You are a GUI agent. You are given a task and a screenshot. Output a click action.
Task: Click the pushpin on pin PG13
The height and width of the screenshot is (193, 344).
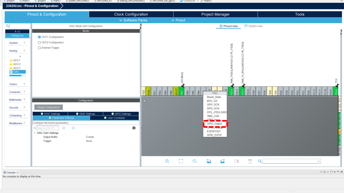coord(232,85)
